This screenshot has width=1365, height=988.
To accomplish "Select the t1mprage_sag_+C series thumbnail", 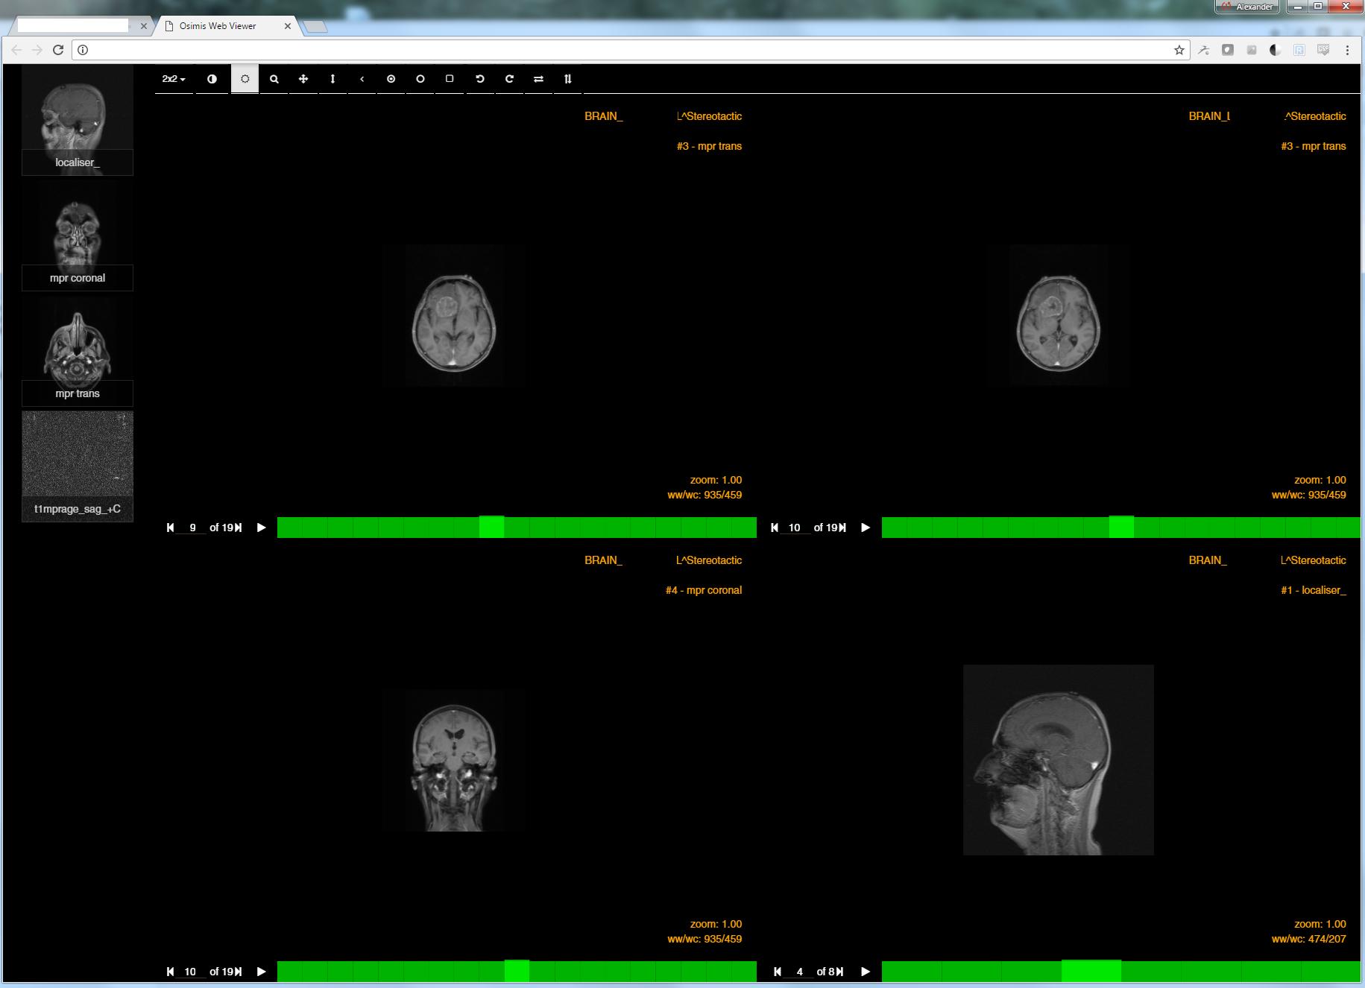I will 78,466.
